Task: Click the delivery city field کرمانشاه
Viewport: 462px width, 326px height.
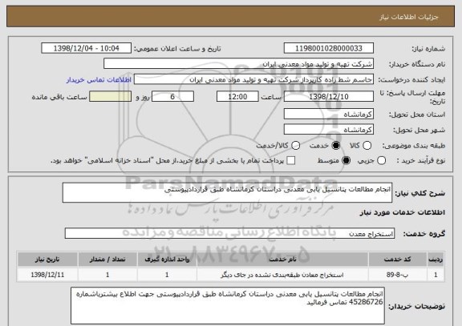Action: tap(329, 130)
